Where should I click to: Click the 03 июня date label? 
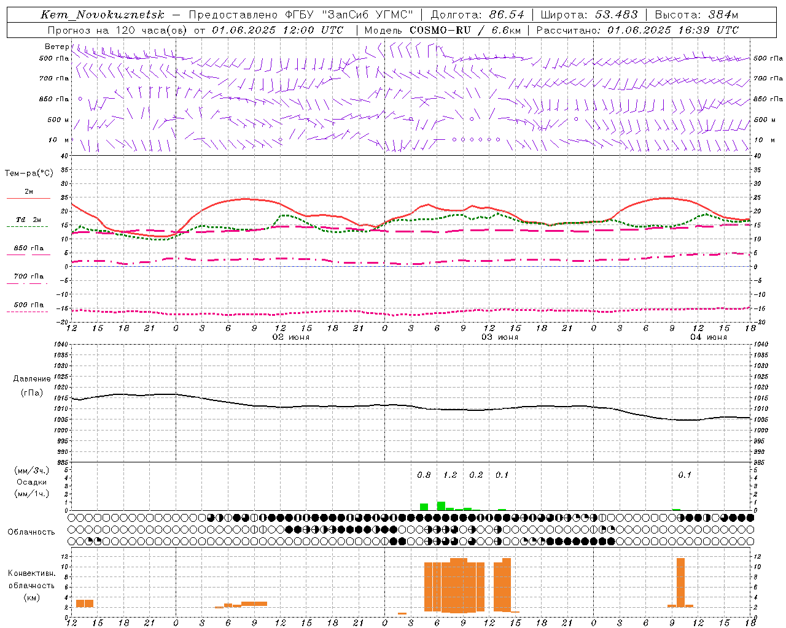pos(499,337)
